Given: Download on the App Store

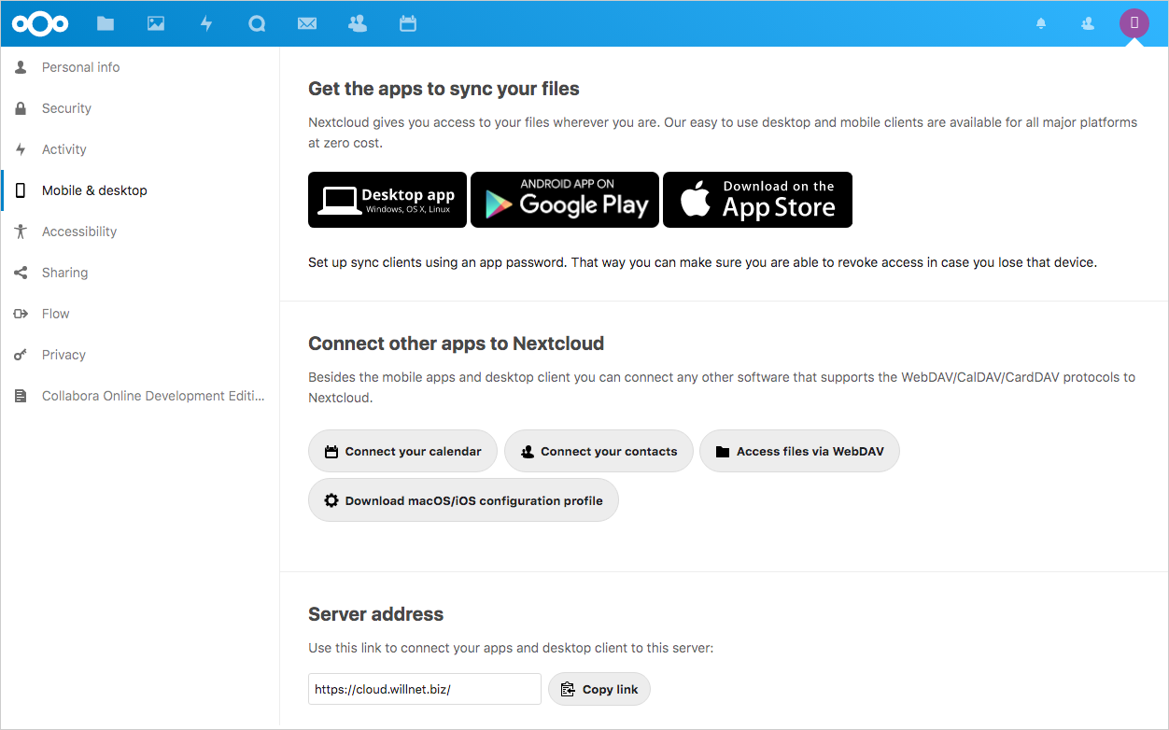Looking at the screenshot, I should click(757, 200).
